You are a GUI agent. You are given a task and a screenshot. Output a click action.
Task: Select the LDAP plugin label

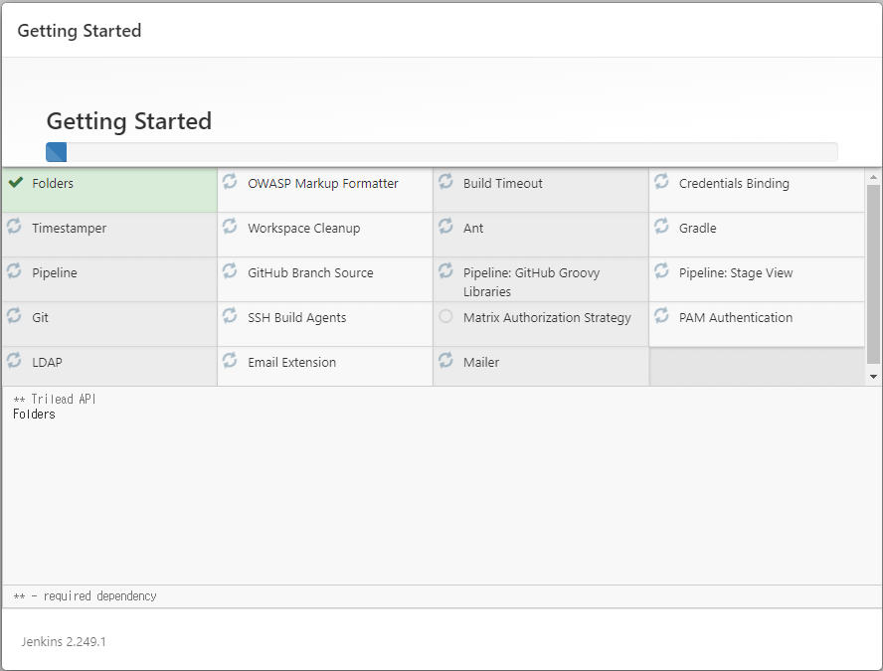tap(48, 363)
